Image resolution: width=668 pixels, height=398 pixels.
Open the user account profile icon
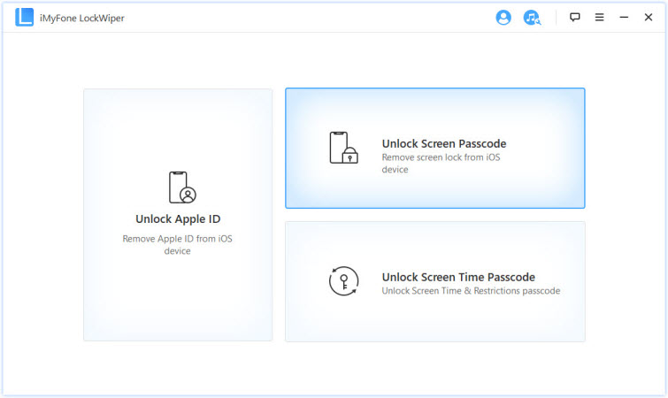[503, 18]
